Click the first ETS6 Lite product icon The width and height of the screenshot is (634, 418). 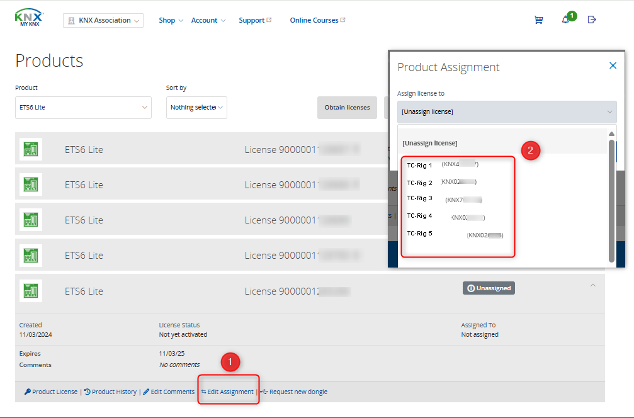[x=31, y=149]
